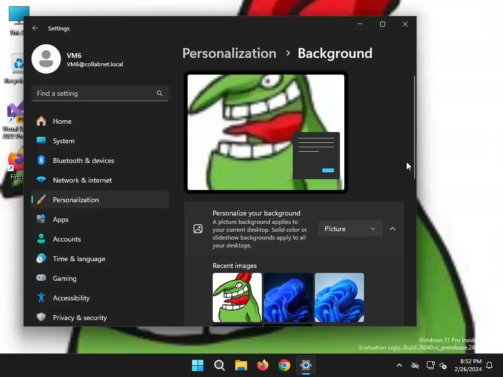This screenshot has width=503, height=377.
Task: Click the Time & language clock icon
Action: pyautogui.click(x=41, y=258)
